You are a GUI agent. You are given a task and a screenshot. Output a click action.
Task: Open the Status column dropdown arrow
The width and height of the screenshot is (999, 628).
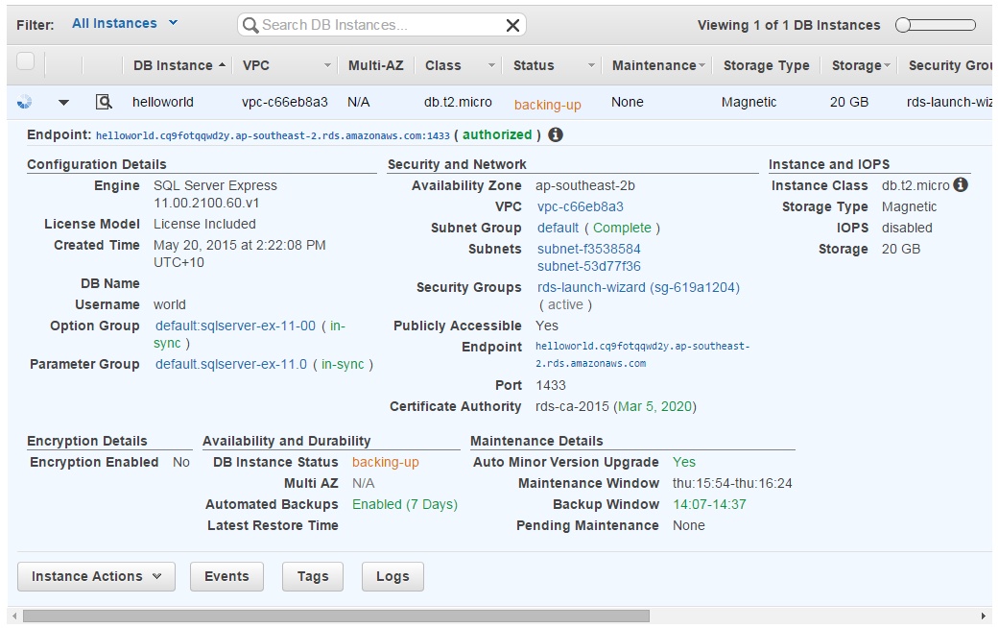click(591, 65)
